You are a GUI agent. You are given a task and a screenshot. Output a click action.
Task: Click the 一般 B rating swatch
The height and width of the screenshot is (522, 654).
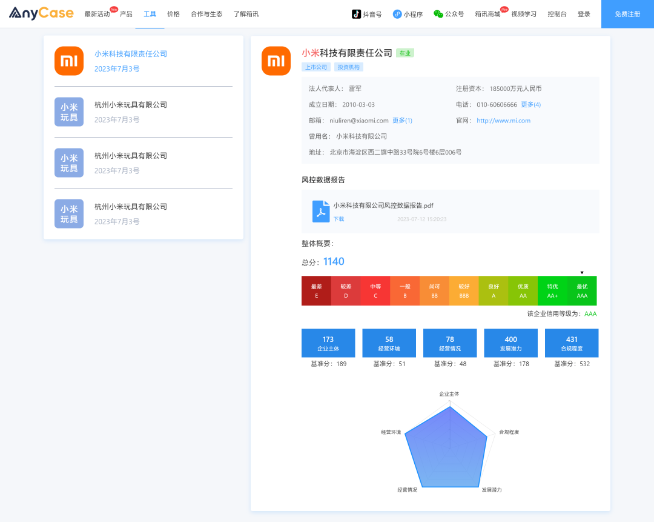click(405, 290)
